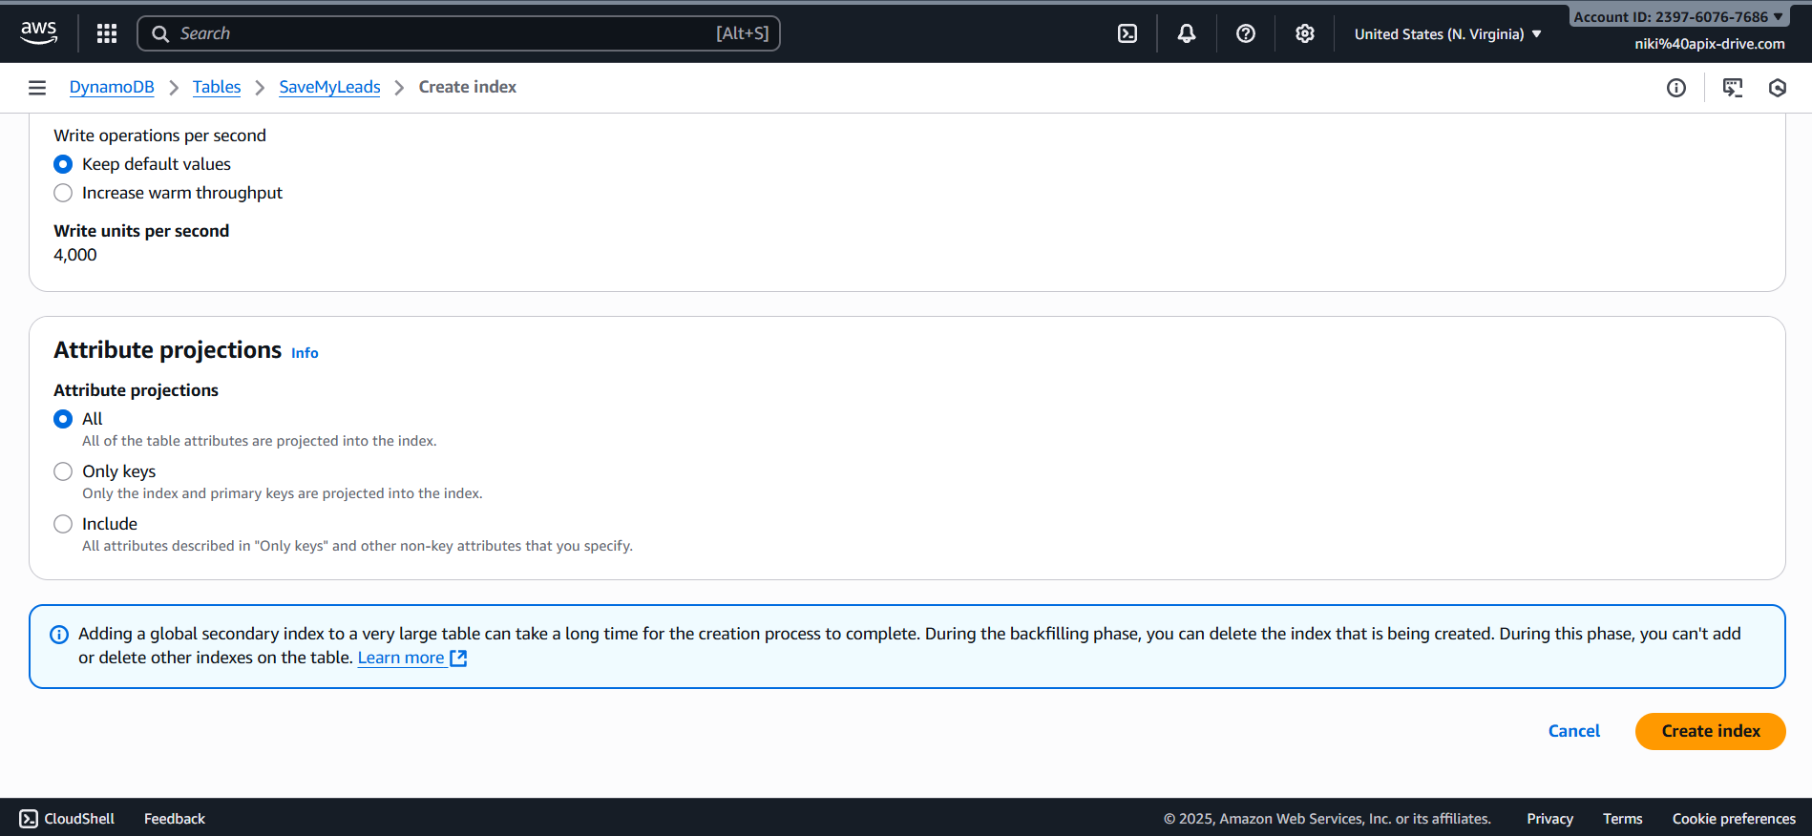
Task: Open the notifications bell icon
Action: pos(1187,33)
